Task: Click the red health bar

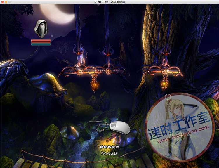Action: pyautogui.click(x=41, y=41)
